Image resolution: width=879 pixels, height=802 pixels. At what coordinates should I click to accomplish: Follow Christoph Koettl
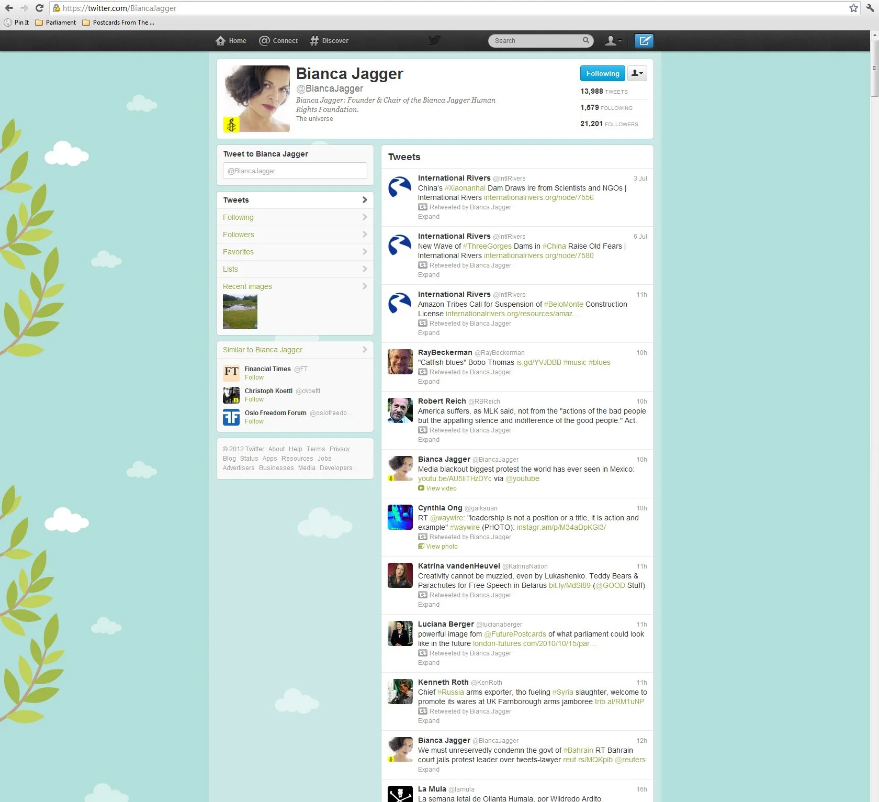[x=254, y=399]
